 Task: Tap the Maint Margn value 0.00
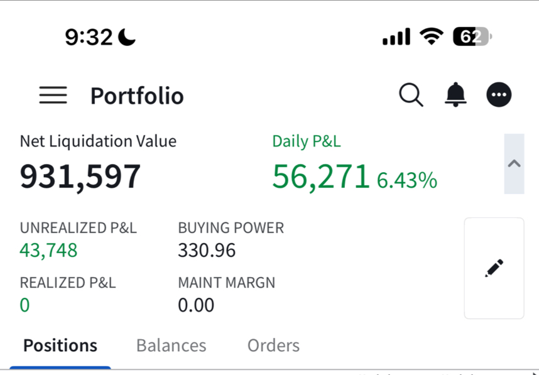click(x=196, y=305)
